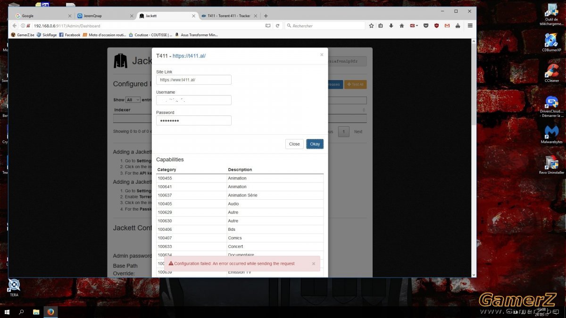Select the Concert description cell

(x=275, y=246)
